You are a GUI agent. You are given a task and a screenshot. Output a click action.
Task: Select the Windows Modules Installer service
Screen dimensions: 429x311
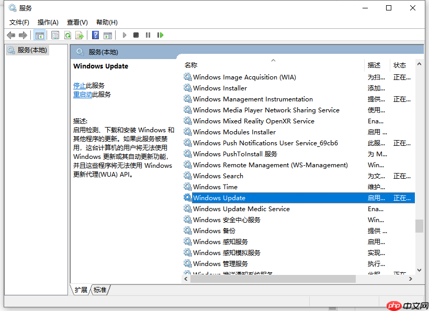click(x=299, y=132)
